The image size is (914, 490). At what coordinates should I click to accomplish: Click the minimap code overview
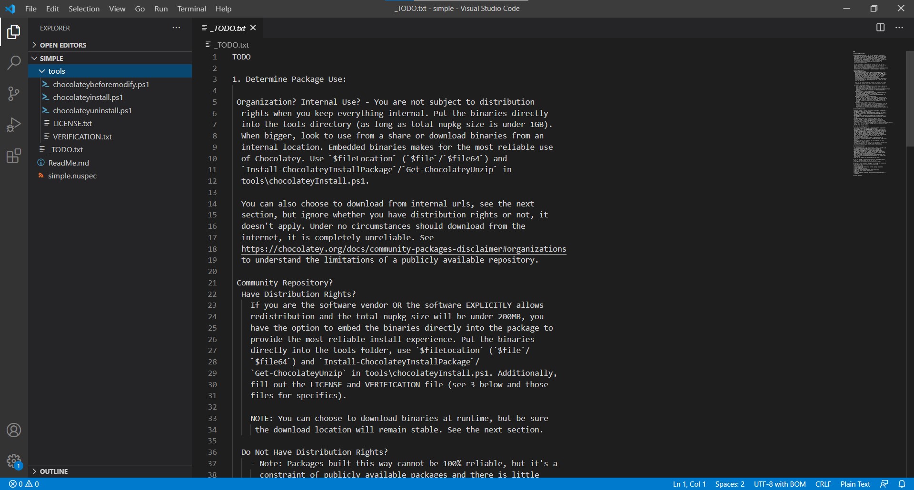point(872,114)
